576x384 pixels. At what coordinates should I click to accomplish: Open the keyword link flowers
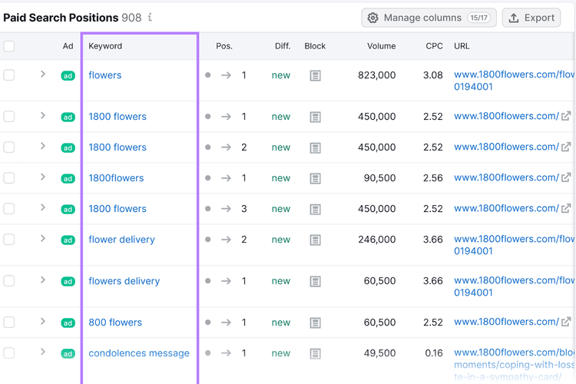coord(105,75)
